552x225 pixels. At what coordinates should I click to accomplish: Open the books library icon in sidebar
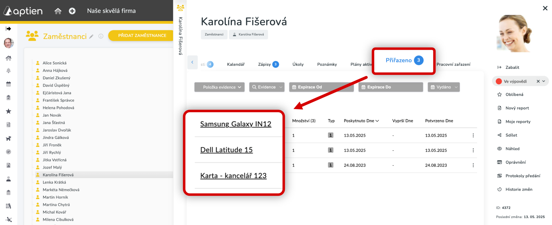coord(9,206)
